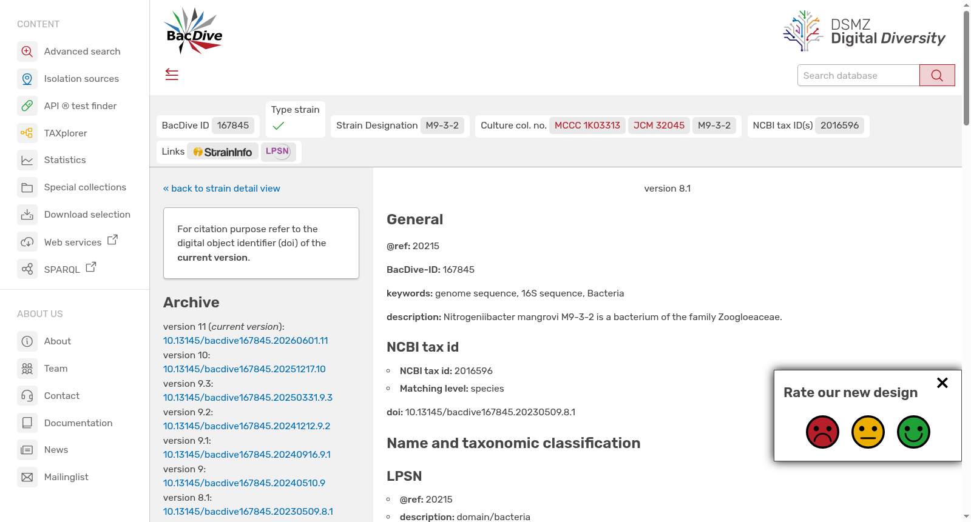Open Advanced search icon in sidebar
This screenshot has width=971, height=522.
(27, 52)
